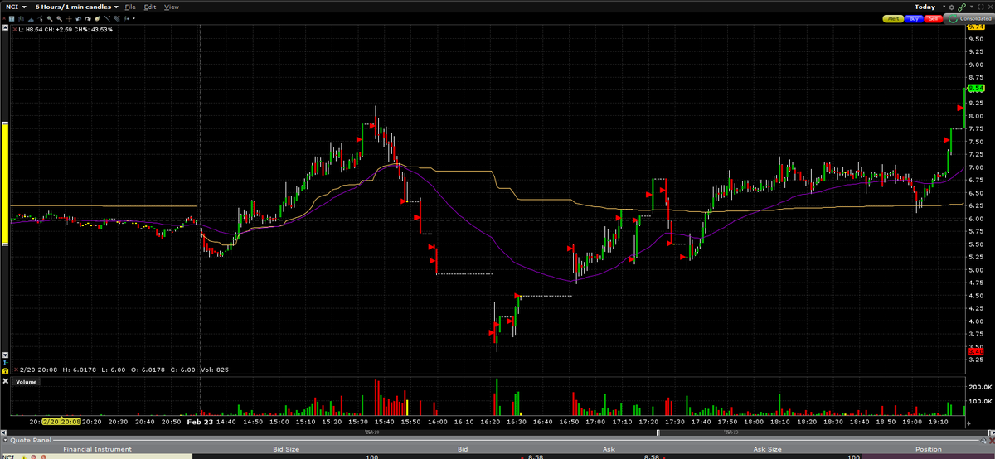The width and height of the screenshot is (995, 459).
Task: Toggle the crosshair tool icon
Action: pos(69,19)
